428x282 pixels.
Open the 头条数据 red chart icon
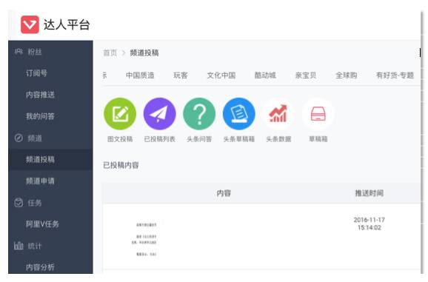278,114
